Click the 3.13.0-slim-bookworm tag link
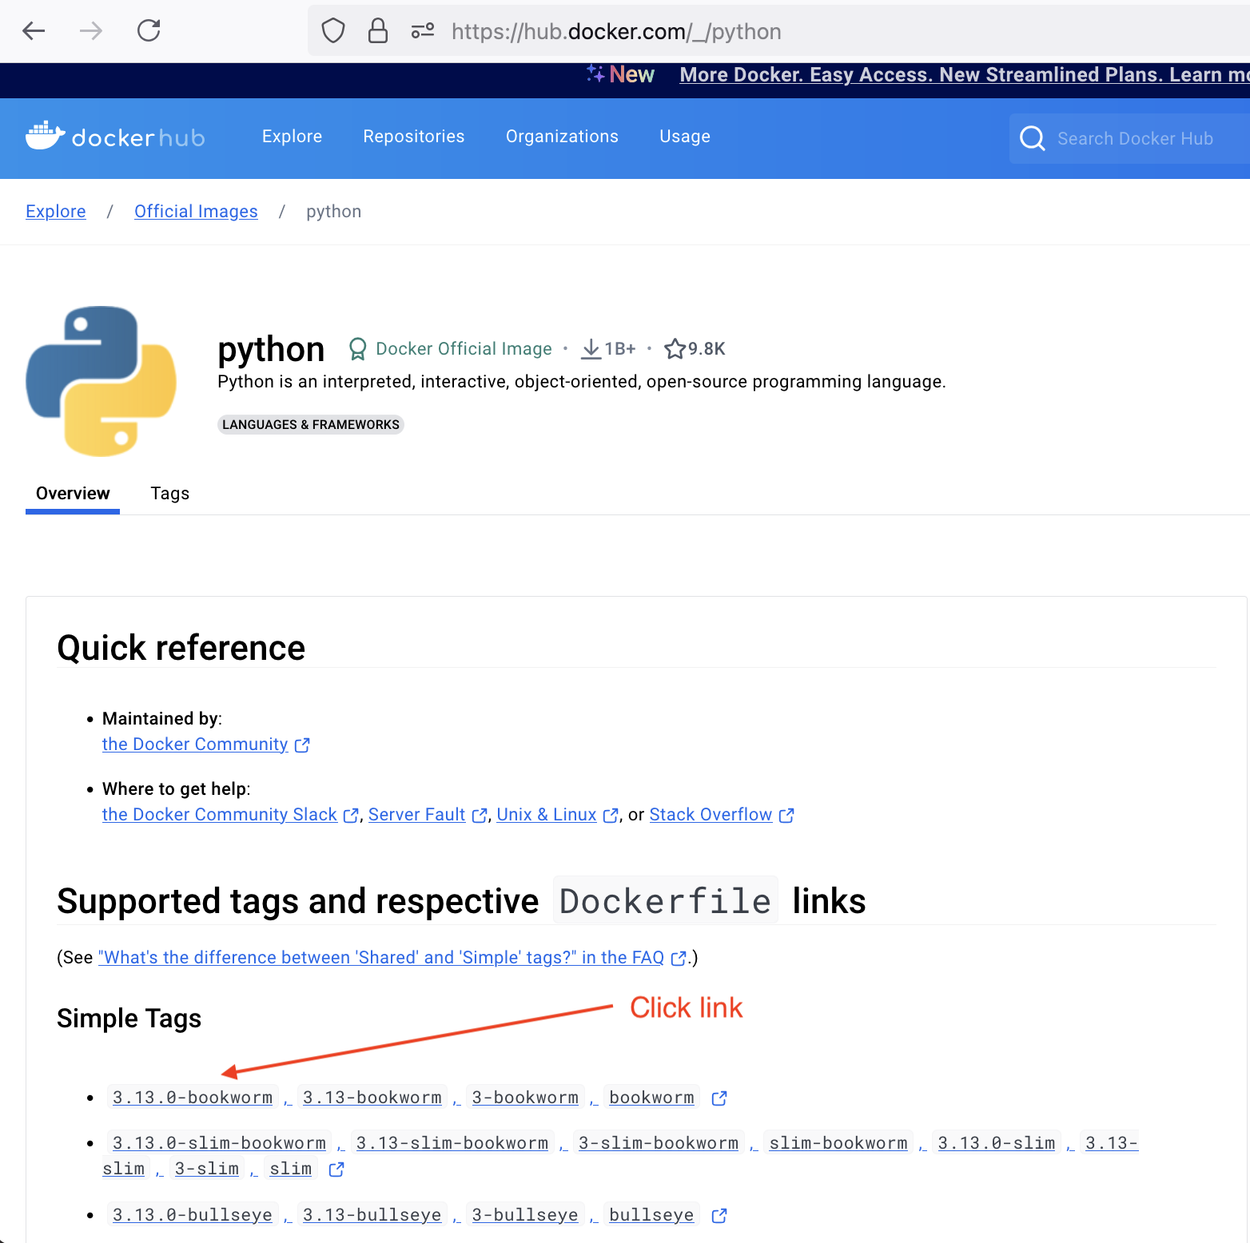 220,1143
